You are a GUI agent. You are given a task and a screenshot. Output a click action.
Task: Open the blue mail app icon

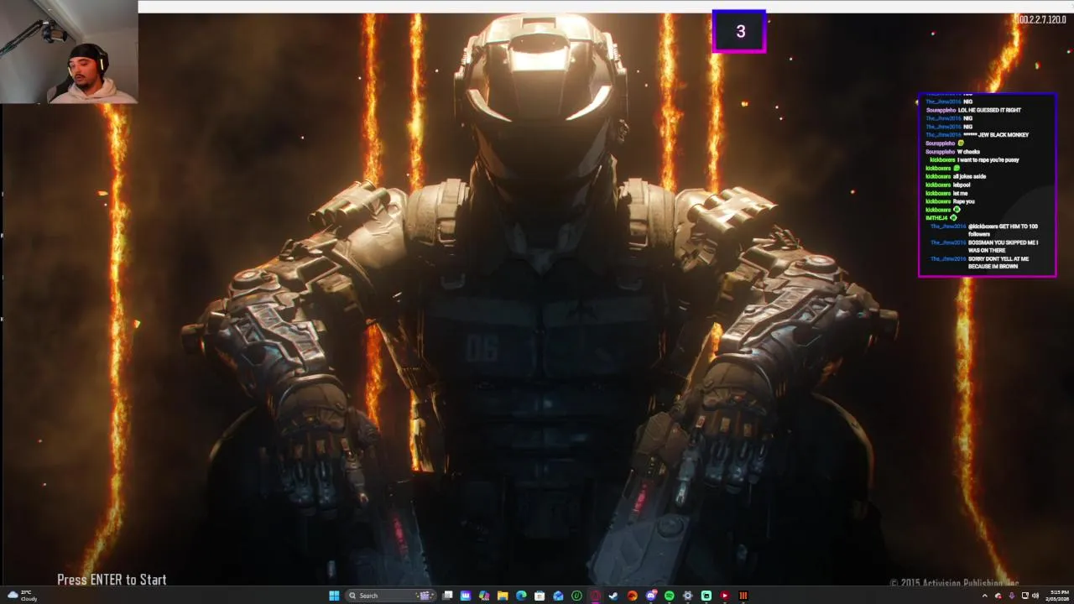tap(558, 596)
